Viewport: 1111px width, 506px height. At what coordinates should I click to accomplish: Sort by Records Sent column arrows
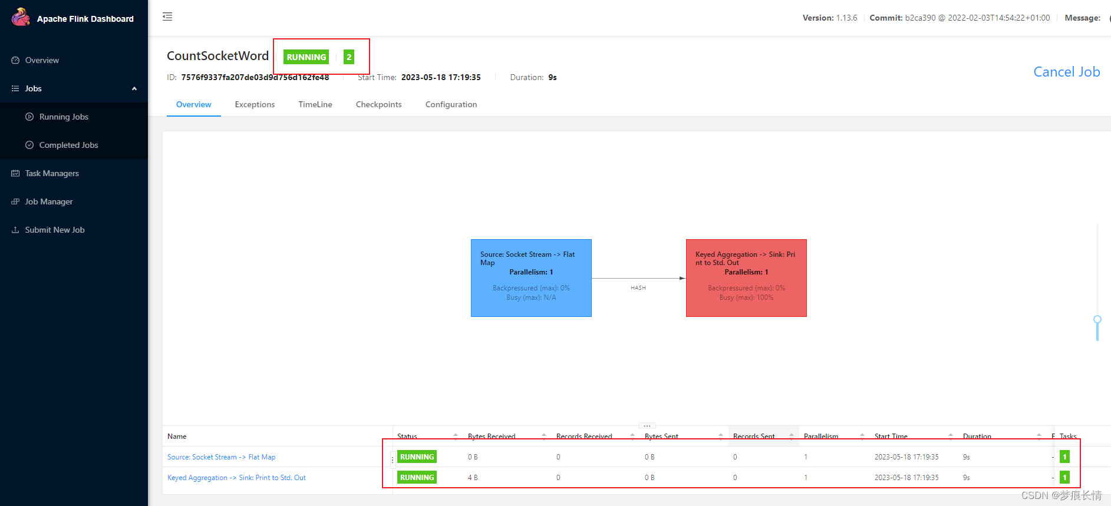(792, 436)
